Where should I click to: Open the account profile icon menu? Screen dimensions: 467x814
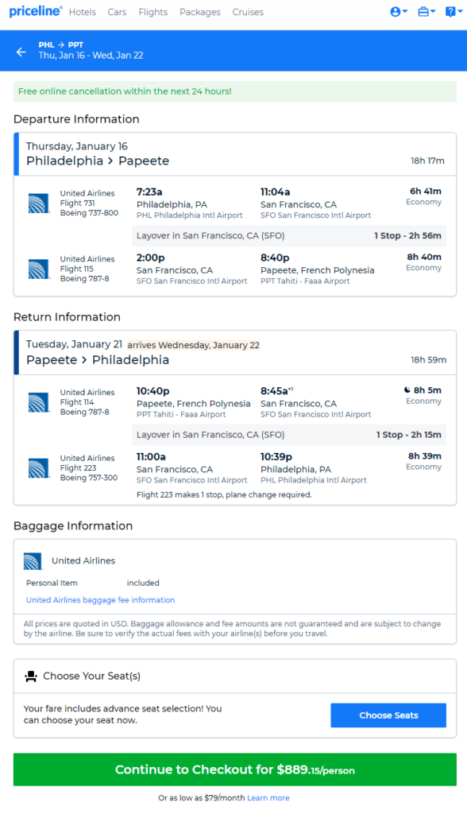399,11
